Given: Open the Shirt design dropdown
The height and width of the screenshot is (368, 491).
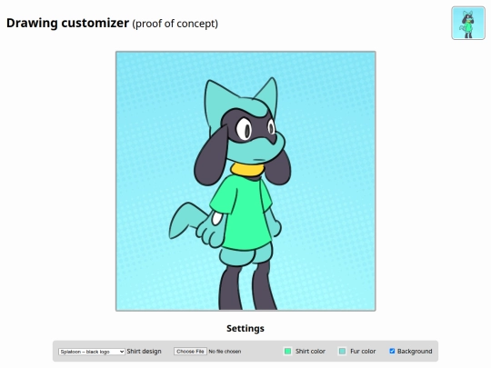Looking at the screenshot, I should pos(92,352).
